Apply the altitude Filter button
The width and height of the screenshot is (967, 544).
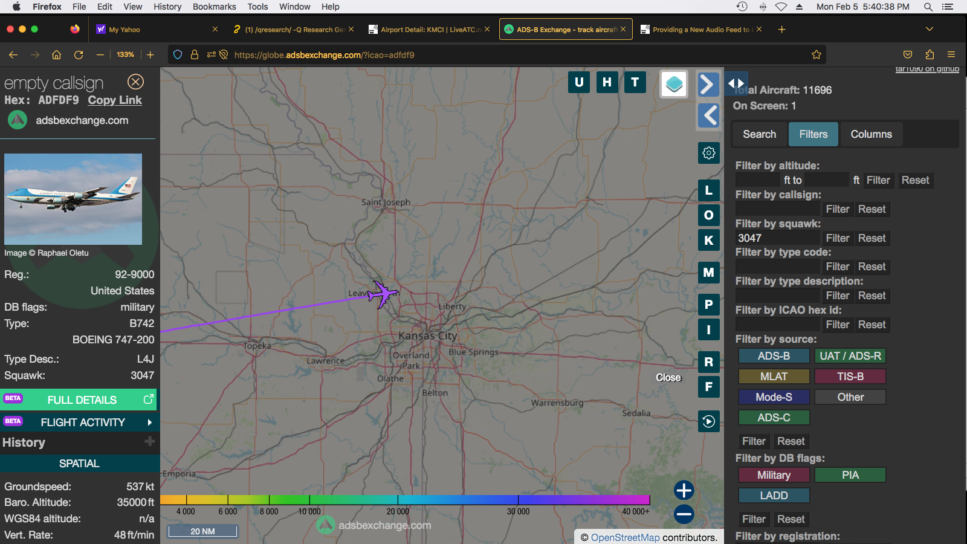pyautogui.click(x=878, y=180)
